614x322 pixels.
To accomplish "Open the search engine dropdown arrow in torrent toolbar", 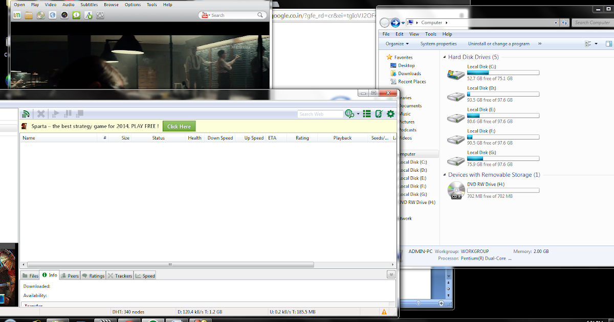I will pos(358,114).
